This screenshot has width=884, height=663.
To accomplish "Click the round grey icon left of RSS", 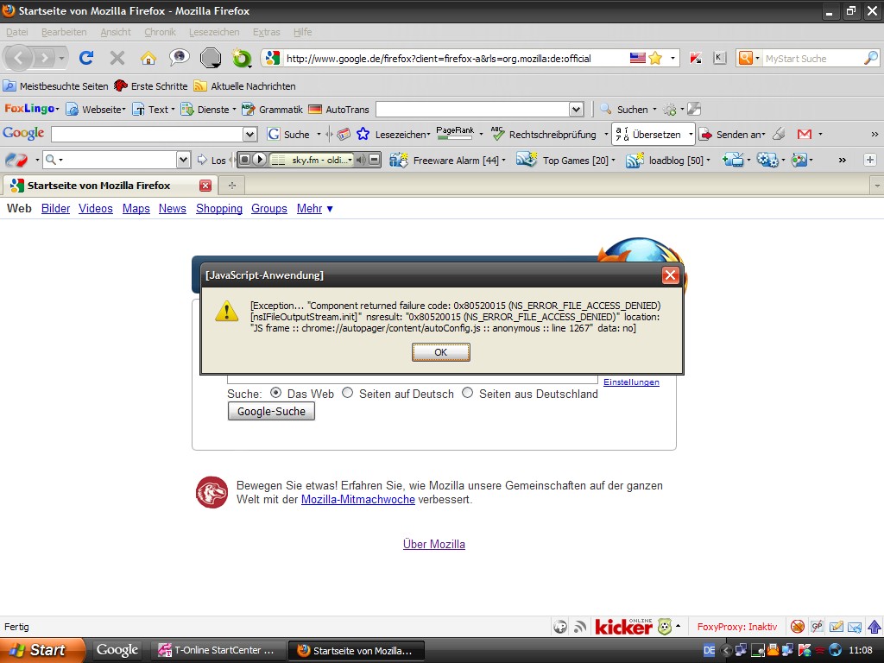I will pos(559,627).
